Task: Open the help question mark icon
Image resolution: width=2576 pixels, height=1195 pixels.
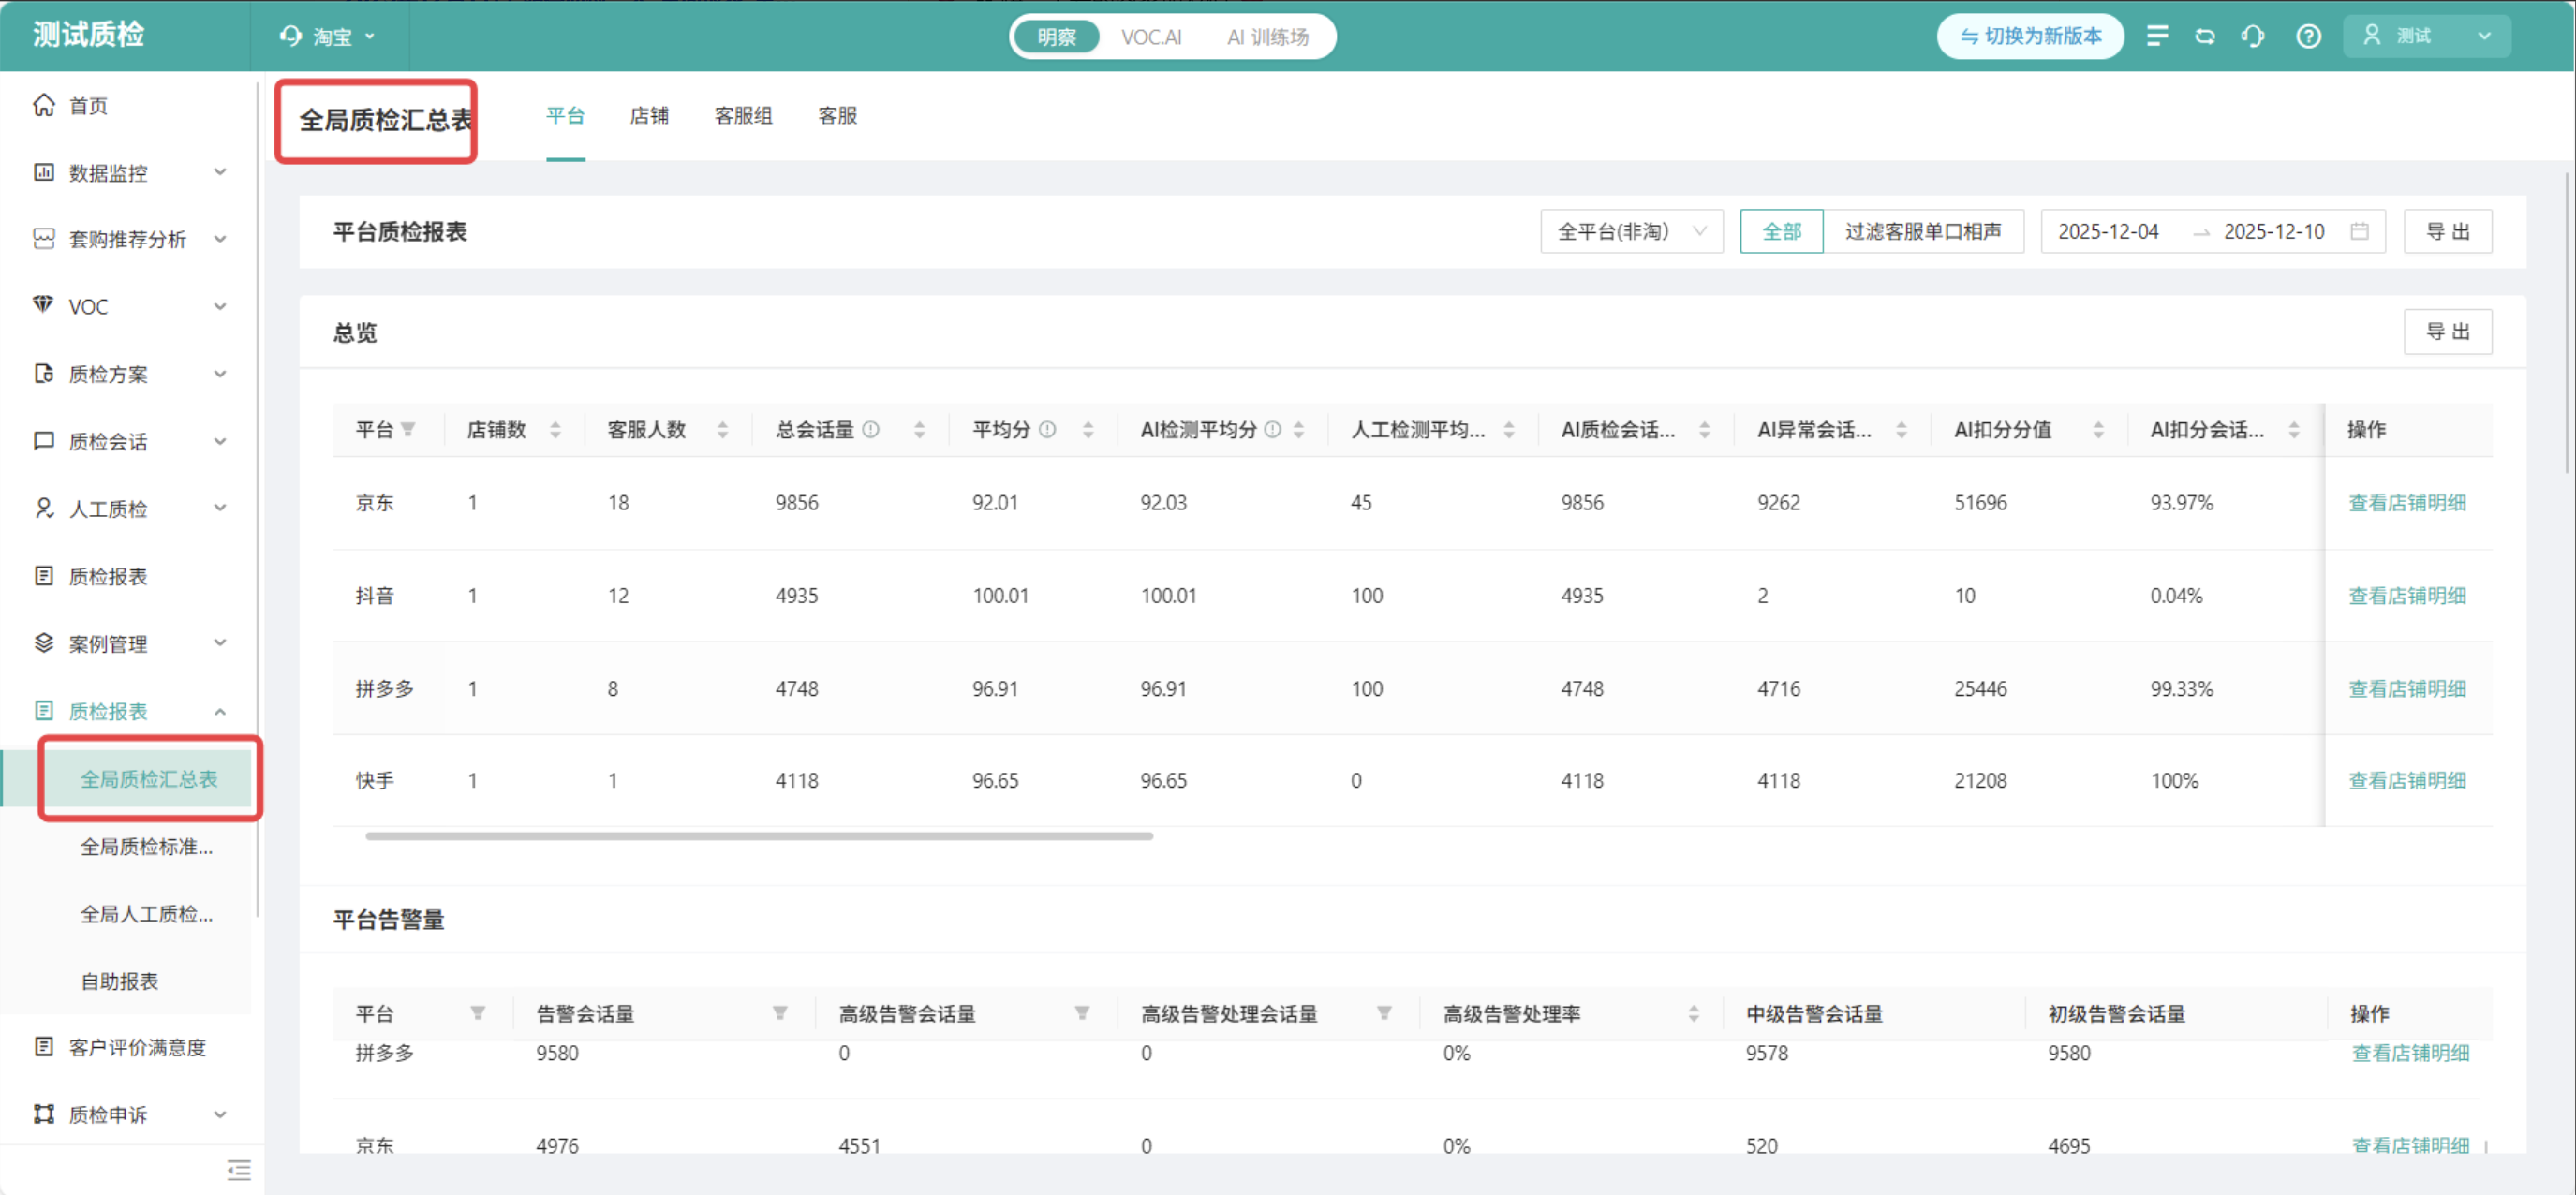Action: pos(2308,36)
